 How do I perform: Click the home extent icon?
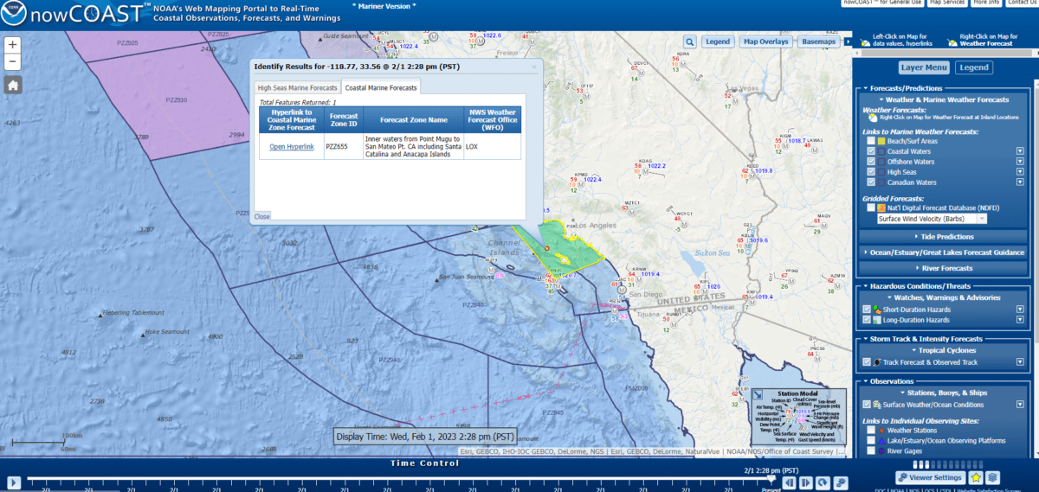pyautogui.click(x=13, y=85)
